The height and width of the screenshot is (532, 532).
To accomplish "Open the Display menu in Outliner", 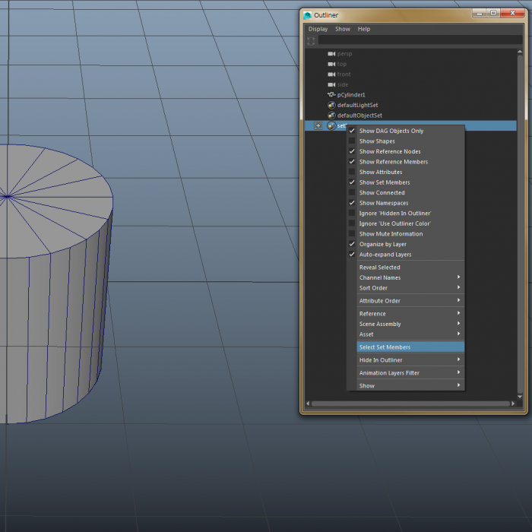I will (x=318, y=29).
